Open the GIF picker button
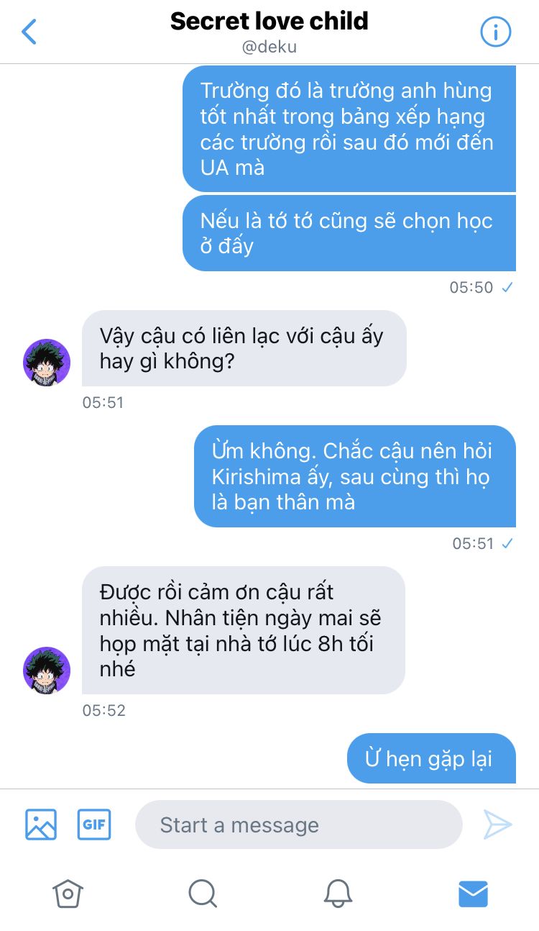This screenshot has width=539, height=931. (x=94, y=825)
